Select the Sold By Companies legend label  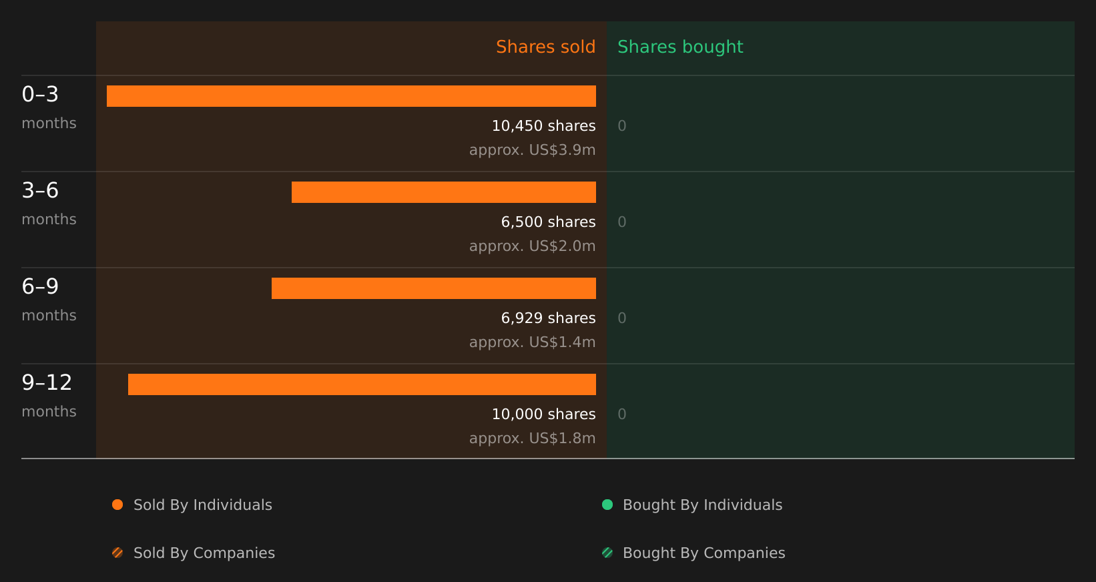tap(204, 553)
